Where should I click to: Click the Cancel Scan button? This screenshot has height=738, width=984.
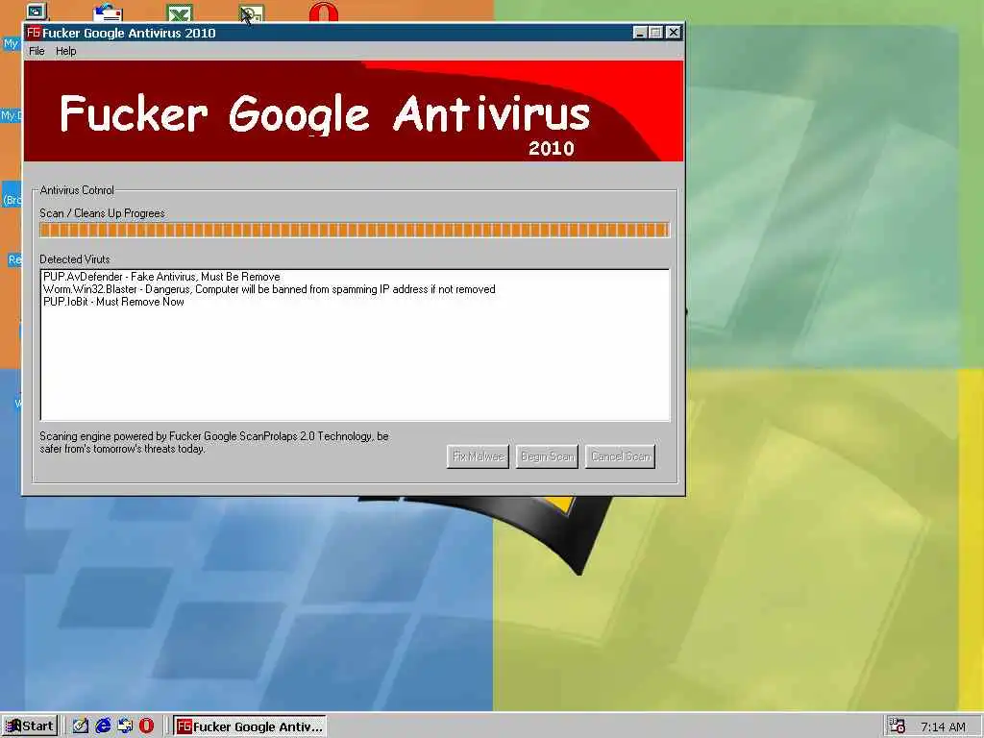[x=621, y=456]
